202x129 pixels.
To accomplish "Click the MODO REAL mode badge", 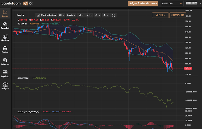I will tap(192, 3).
